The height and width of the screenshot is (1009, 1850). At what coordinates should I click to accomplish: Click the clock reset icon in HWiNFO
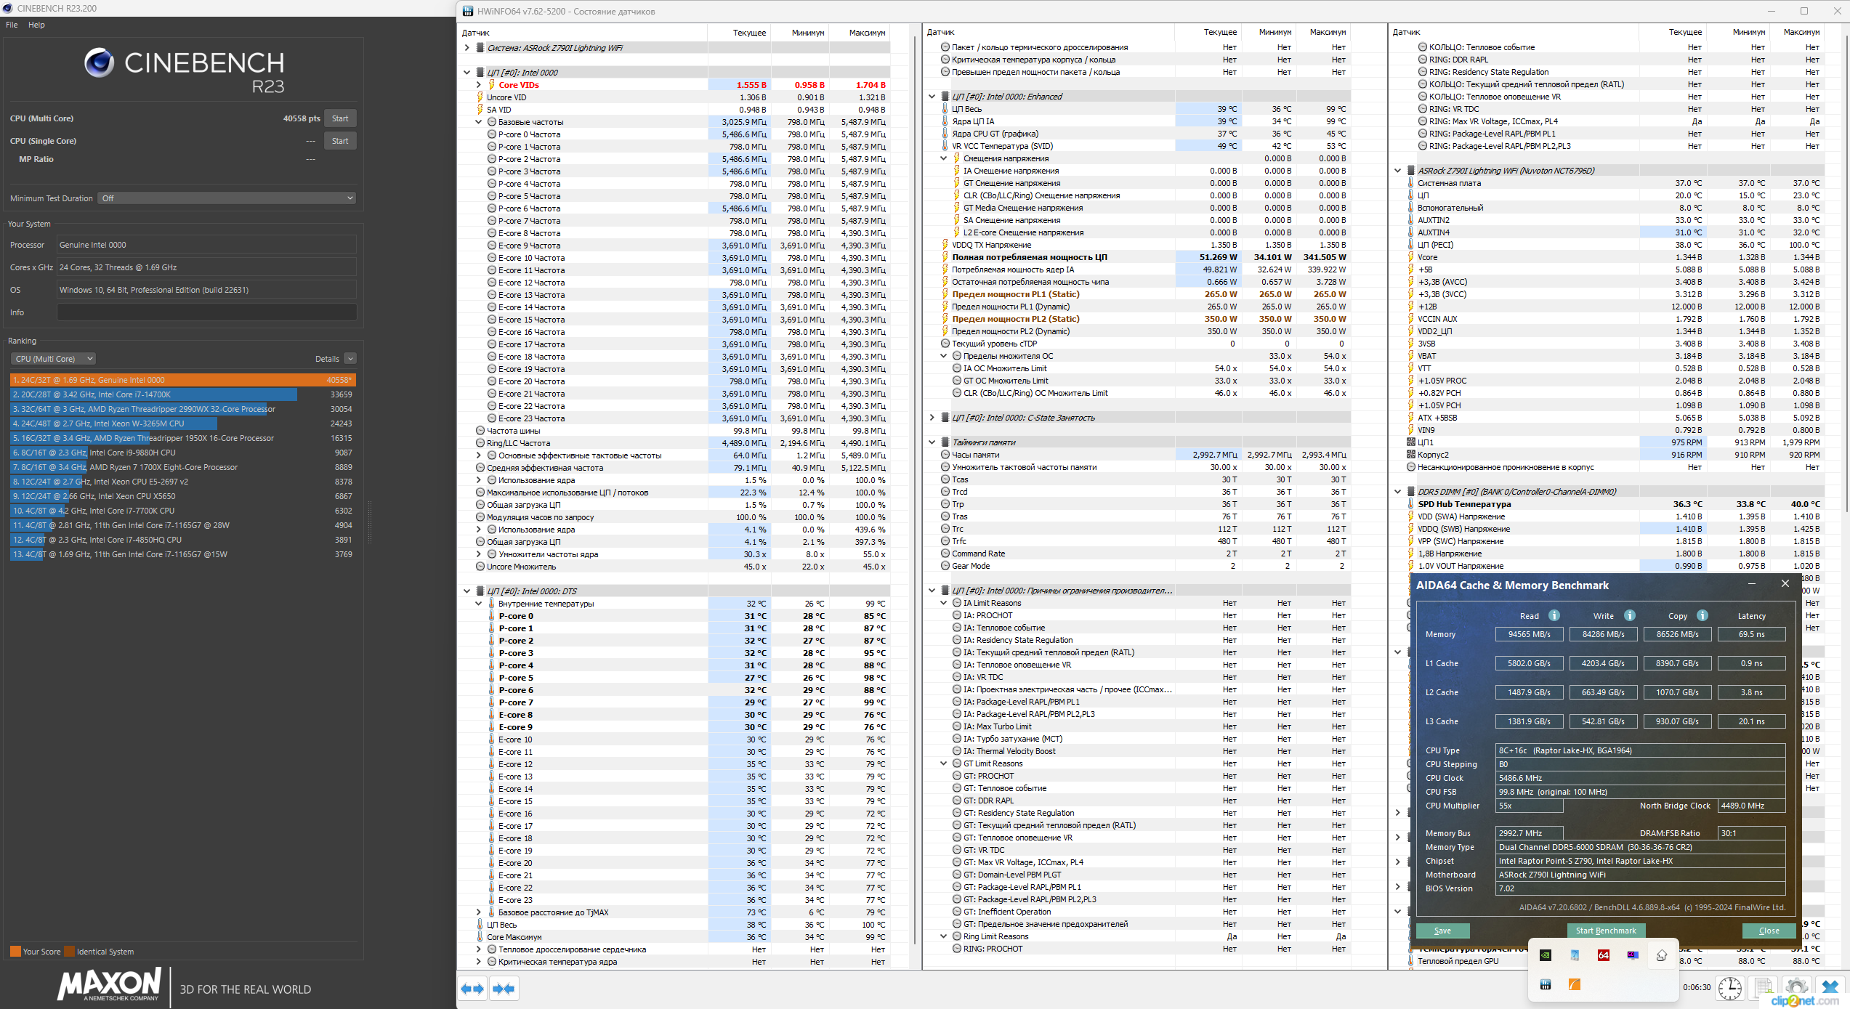pos(1730,988)
